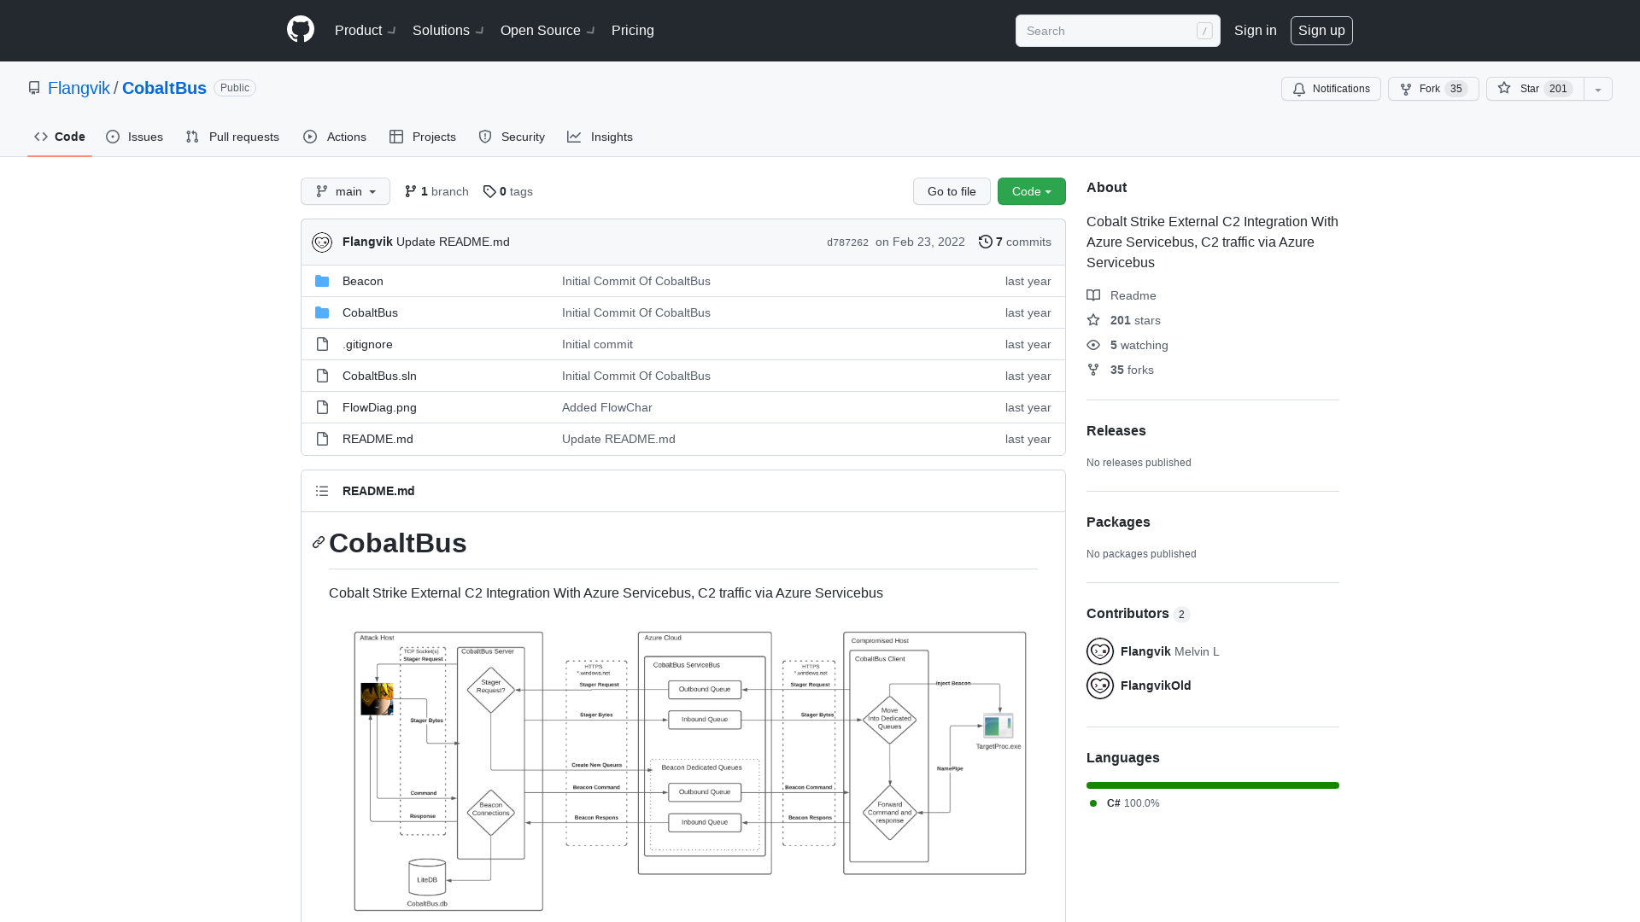
Task: Click the repository icon before Flangvik
Action: [x=34, y=88]
